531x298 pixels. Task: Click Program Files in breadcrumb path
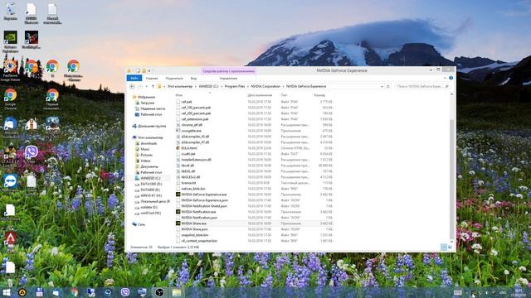click(235, 86)
